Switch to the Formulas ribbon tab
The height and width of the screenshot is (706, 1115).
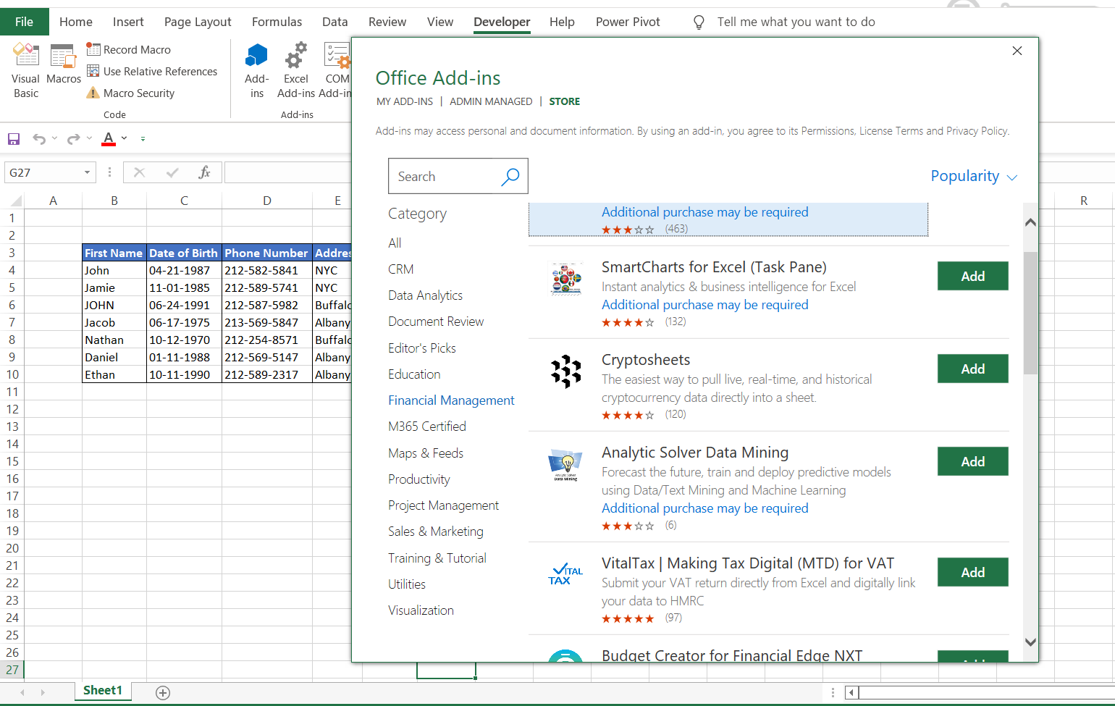(x=277, y=22)
